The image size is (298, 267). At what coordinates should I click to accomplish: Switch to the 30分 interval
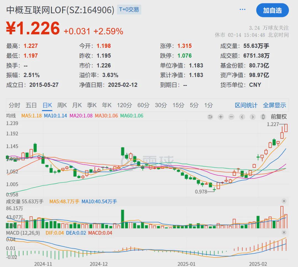(x=161, y=105)
